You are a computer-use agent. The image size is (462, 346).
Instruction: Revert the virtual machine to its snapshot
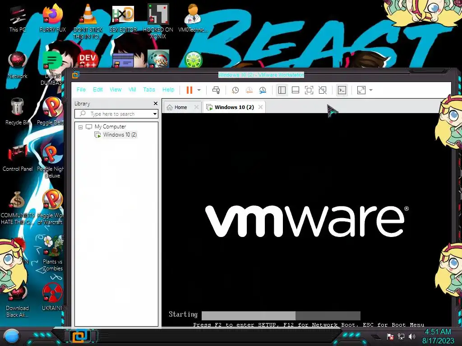coord(249,90)
